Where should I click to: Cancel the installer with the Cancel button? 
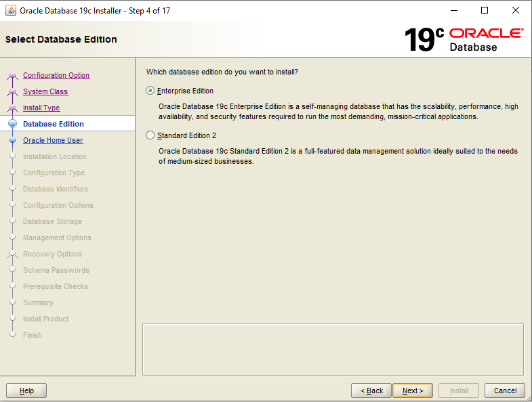pyautogui.click(x=505, y=390)
